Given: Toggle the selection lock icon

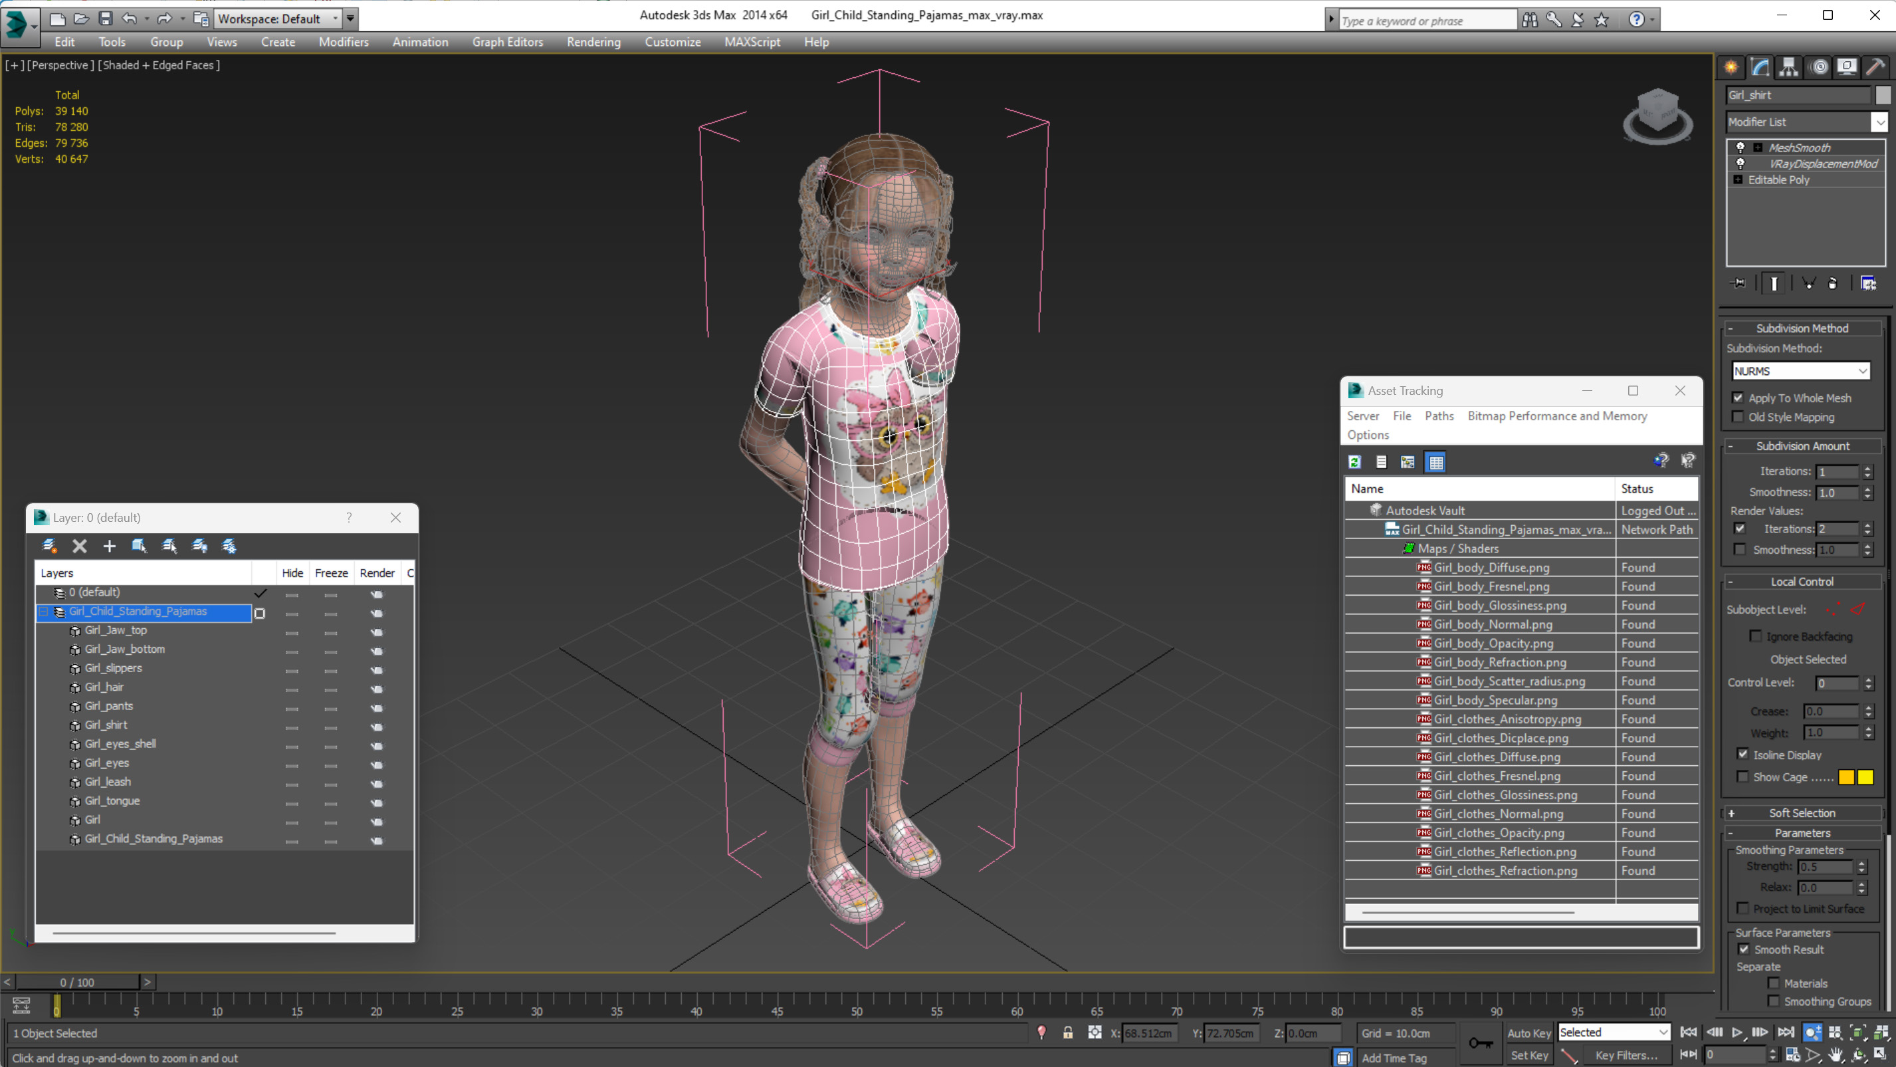Looking at the screenshot, I should (x=1067, y=1032).
